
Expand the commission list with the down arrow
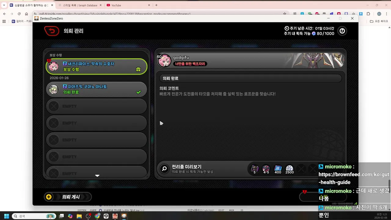point(97,176)
